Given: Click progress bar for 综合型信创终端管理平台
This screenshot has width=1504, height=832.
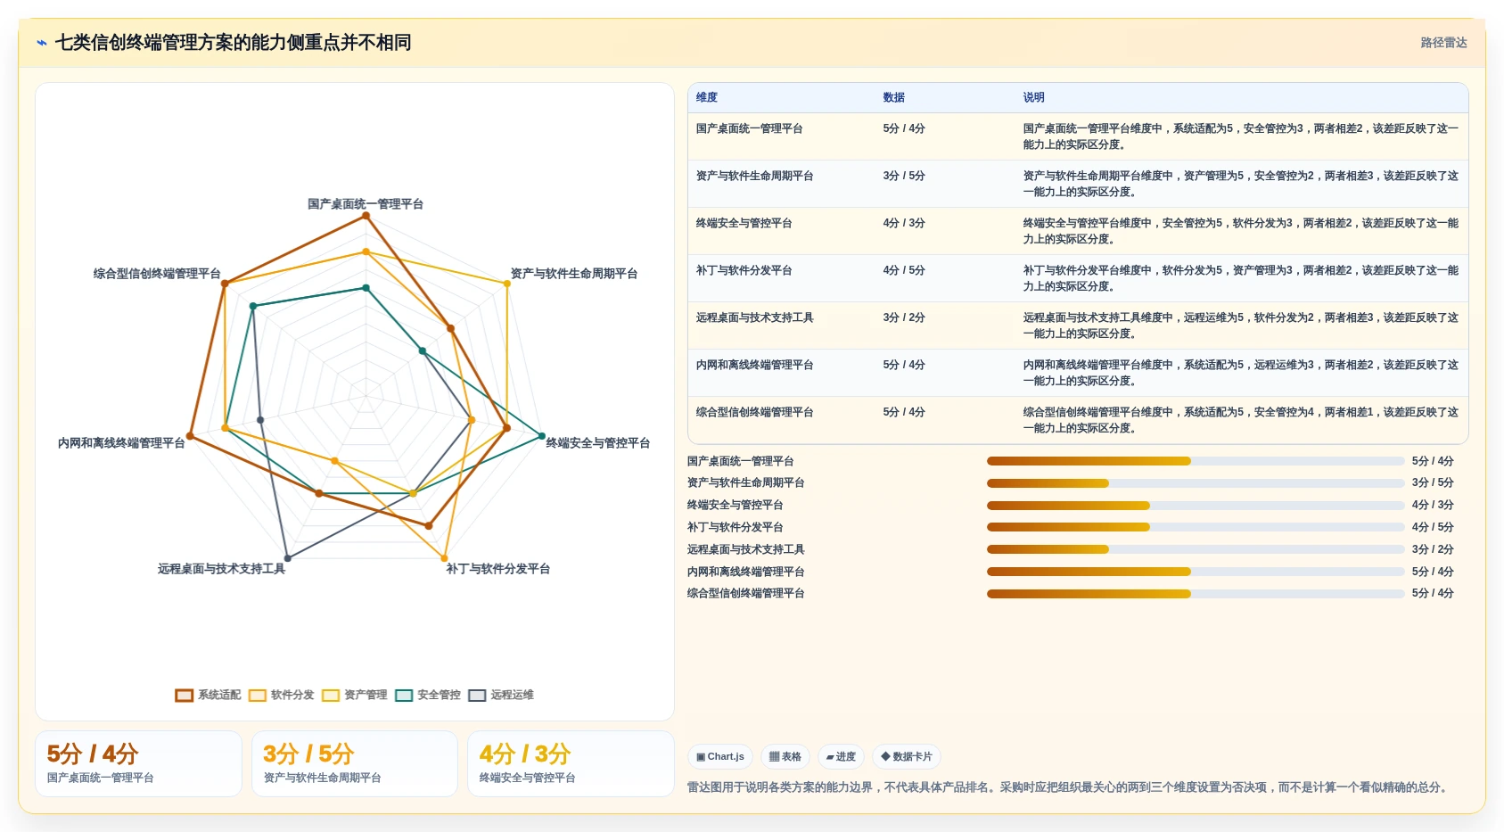Looking at the screenshot, I should (x=1196, y=594).
